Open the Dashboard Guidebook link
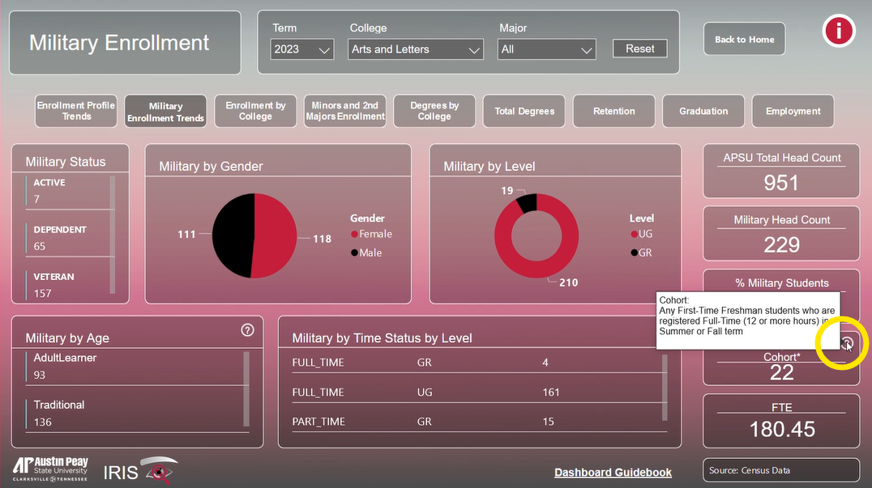Screen dimensions: 872x488 point(613,473)
